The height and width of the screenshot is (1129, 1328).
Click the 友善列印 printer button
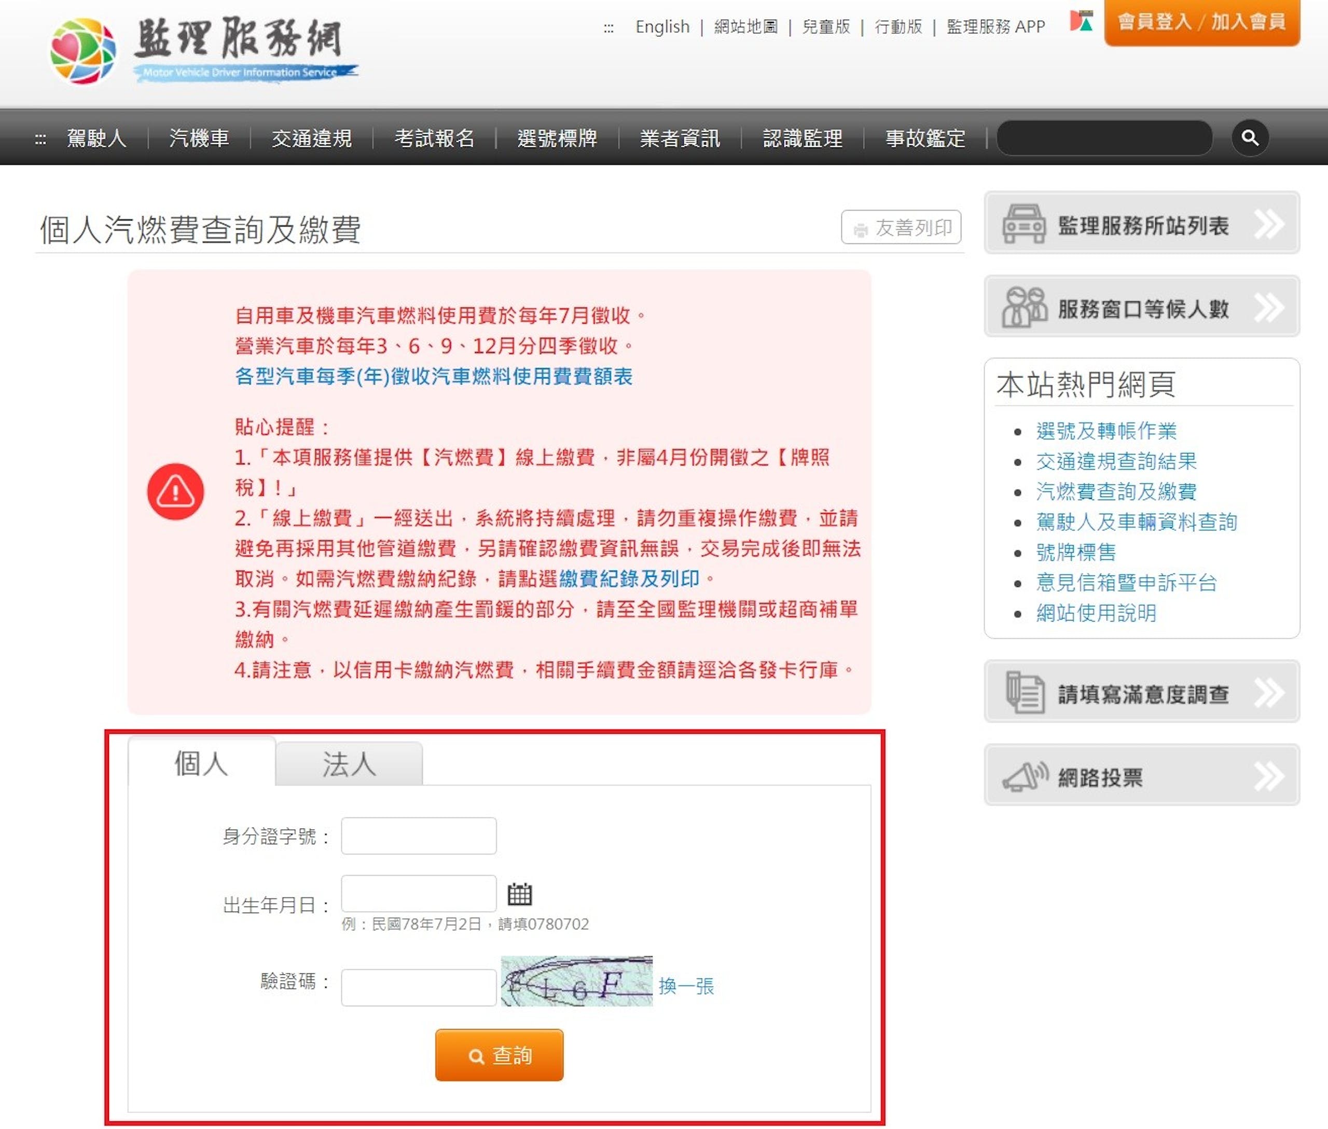901,227
